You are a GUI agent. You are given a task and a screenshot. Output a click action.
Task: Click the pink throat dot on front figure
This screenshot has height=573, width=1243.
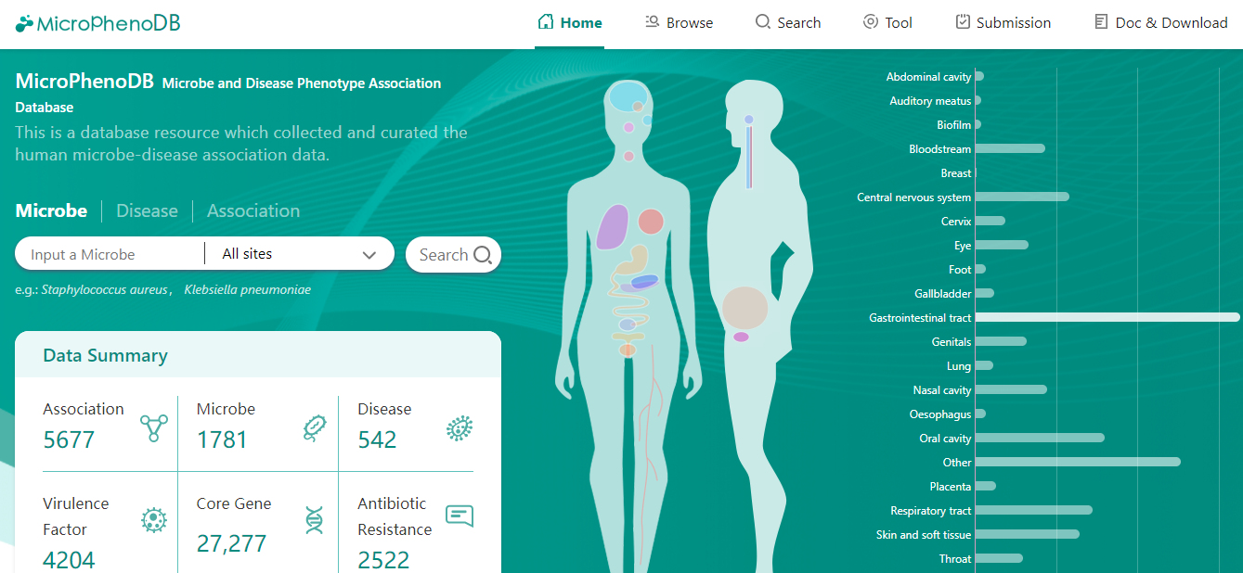coord(628,156)
